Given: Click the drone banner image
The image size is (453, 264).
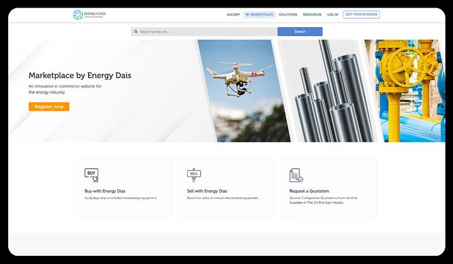Looking at the screenshot, I should 244,91.
